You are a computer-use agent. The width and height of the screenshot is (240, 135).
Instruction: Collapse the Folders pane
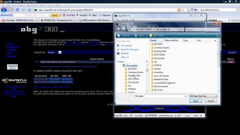click(147, 61)
